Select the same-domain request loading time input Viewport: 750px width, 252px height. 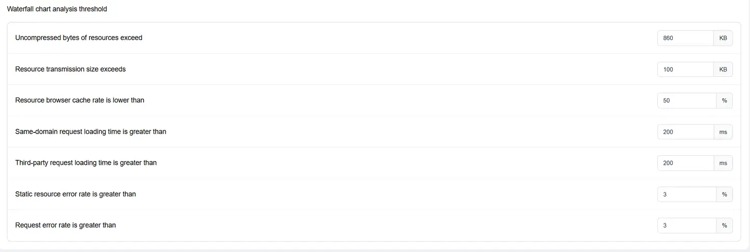coord(685,132)
